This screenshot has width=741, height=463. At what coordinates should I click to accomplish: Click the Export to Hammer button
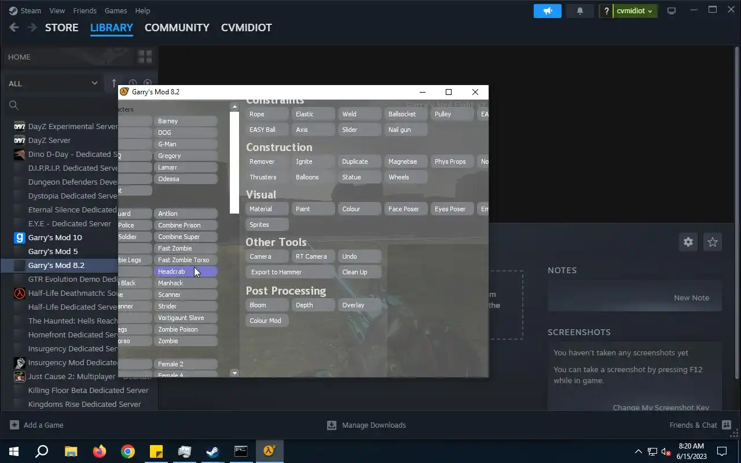(290, 272)
